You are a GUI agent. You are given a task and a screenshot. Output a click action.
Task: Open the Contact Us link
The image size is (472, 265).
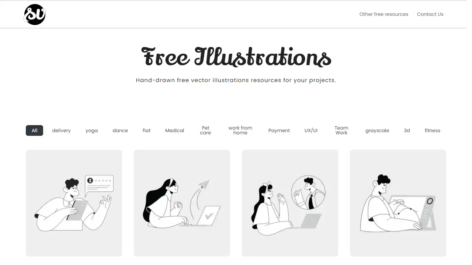(430, 14)
